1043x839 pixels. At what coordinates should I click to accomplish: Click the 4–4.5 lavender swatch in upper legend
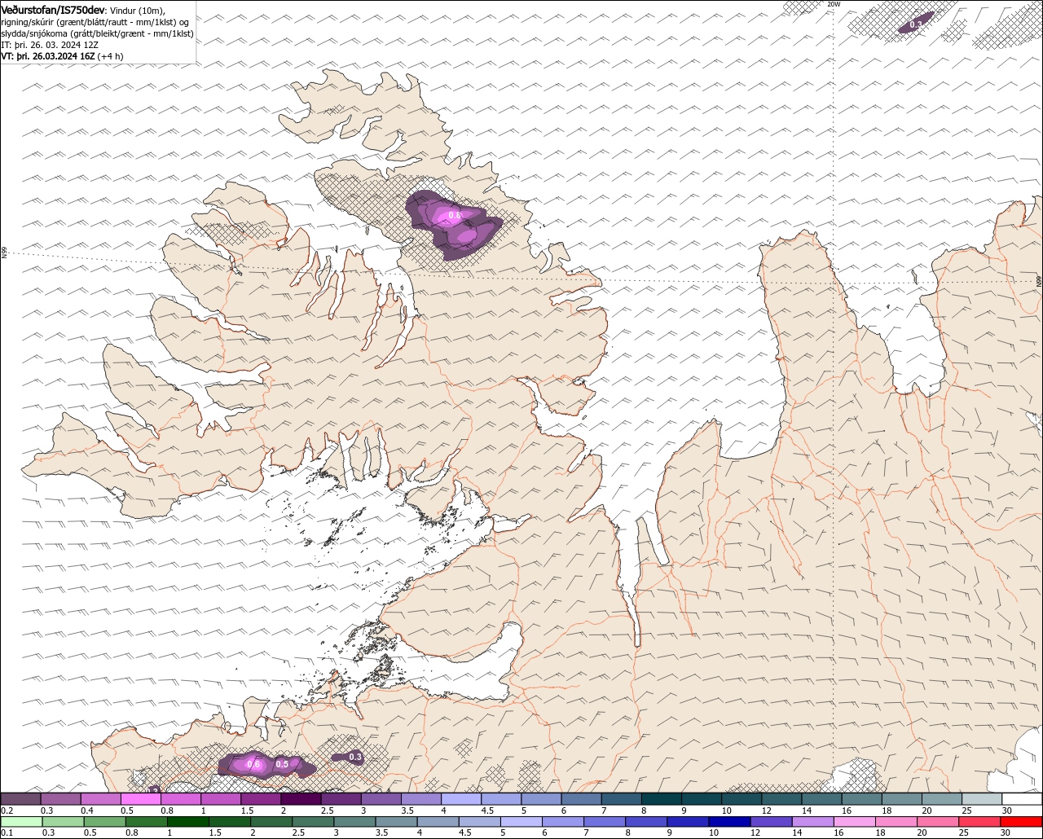[x=461, y=799]
